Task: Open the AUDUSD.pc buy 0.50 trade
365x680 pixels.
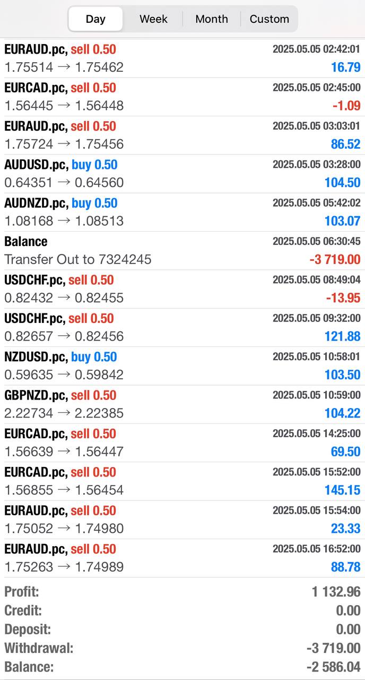Action: coord(183,174)
